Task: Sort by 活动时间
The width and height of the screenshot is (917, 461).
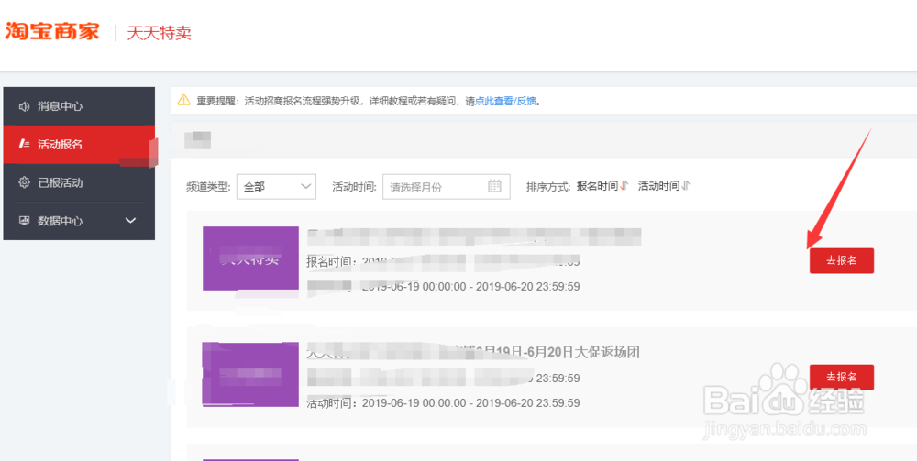Action: (658, 186)
